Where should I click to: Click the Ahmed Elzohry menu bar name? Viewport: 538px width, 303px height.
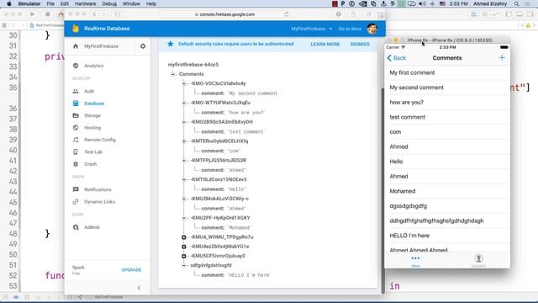(490, 3)
